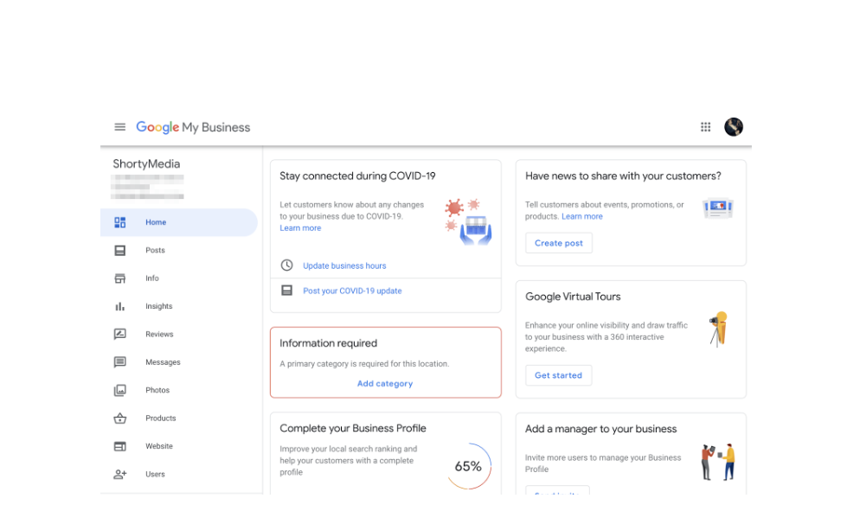This screenshot has height=524, width=847.
Task: Open the account profile avatar
Action: (734, 127)
